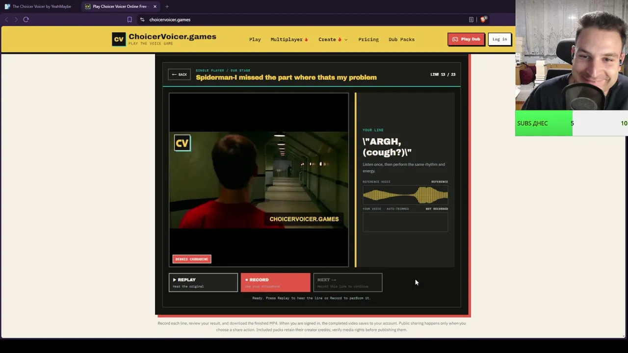Click the CV watermark badge in video
The height and width of the screenshot is (353, 628).
(x=182, y=143)
